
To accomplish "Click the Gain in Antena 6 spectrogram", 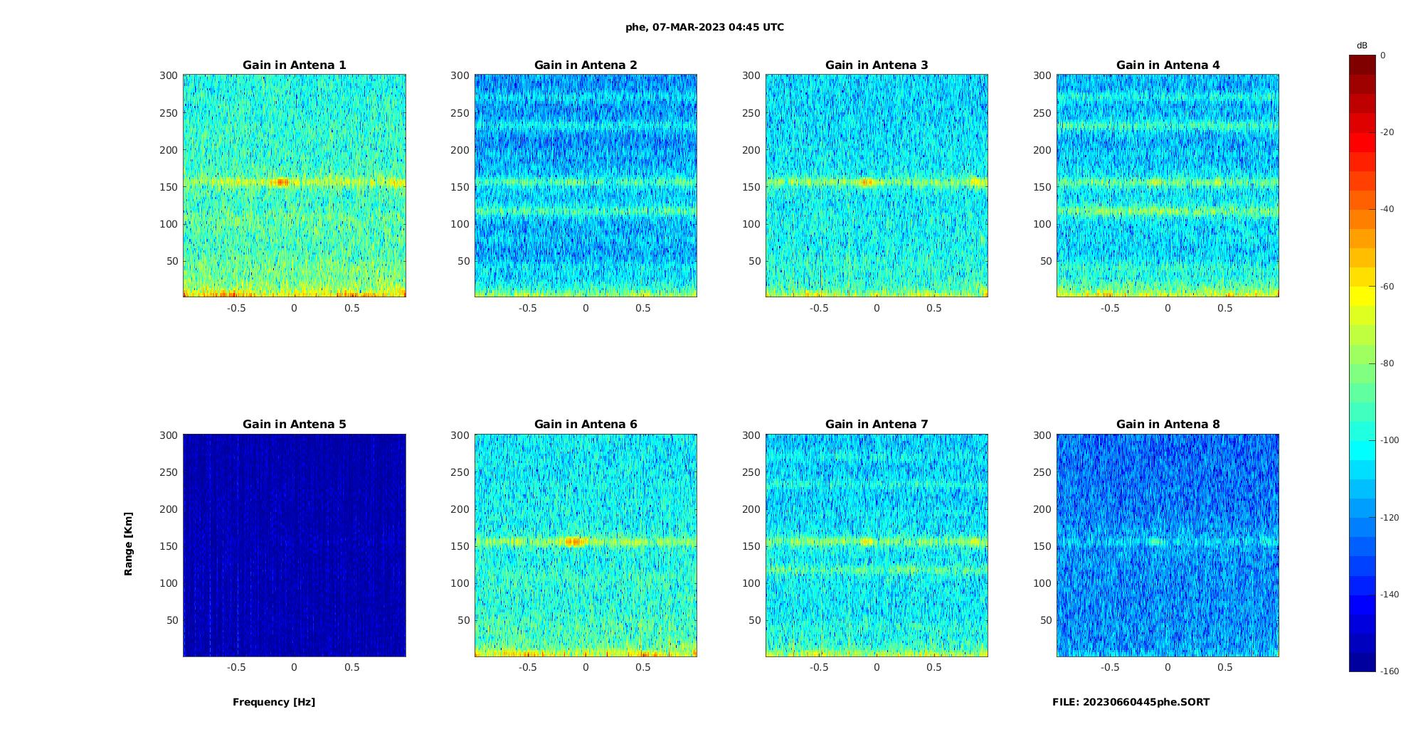I will [586, 545].
